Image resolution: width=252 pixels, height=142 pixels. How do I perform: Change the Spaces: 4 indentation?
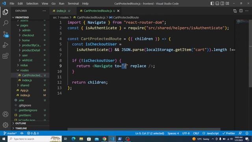coord(173,133)
